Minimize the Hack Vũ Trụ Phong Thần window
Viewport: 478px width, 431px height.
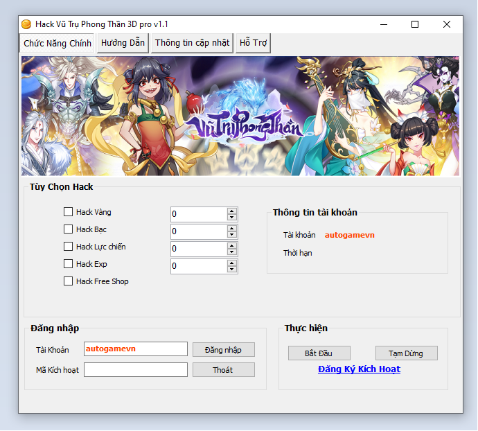pyautogui.click(x=384, y=24)
